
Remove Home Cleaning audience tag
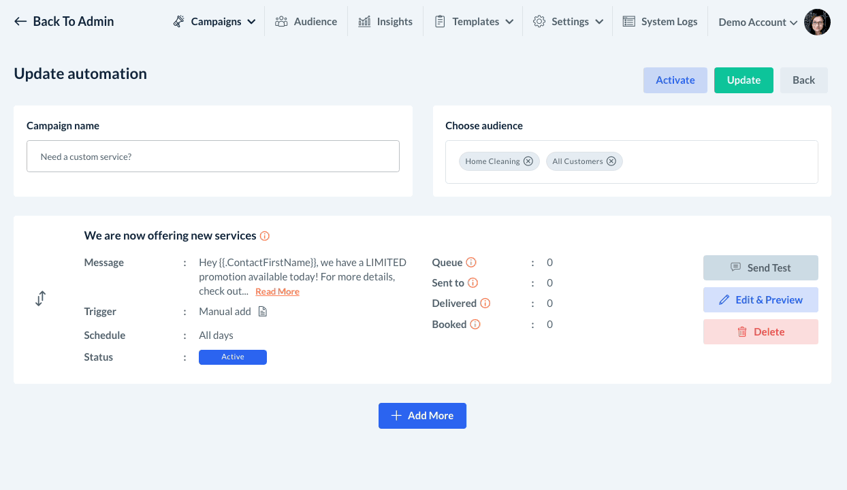point(528,161)
